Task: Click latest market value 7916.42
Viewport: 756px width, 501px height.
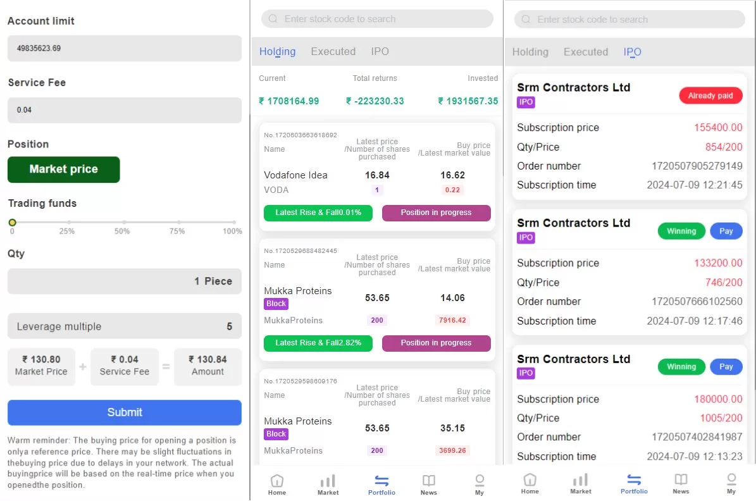Action: pyautogui.click(x=452, y=320)
